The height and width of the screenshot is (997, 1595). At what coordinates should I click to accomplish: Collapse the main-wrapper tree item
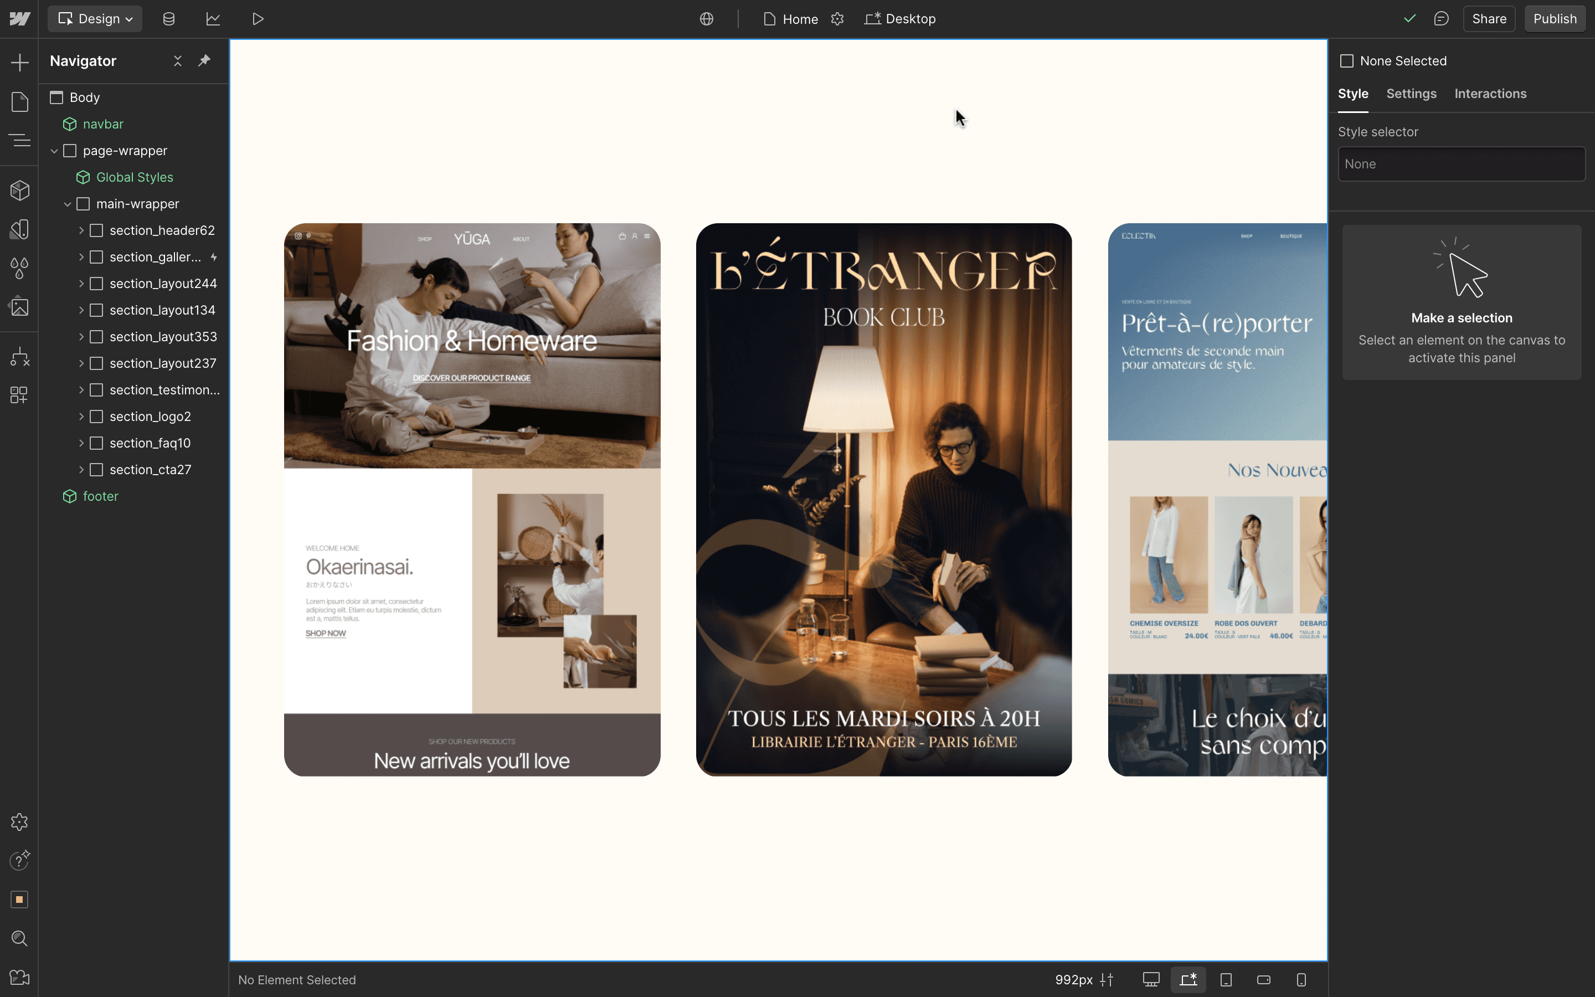pos(68,204)
